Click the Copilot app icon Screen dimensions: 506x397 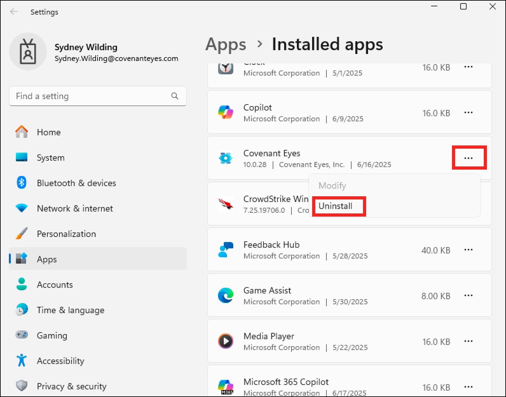click(x=226, y=112)
